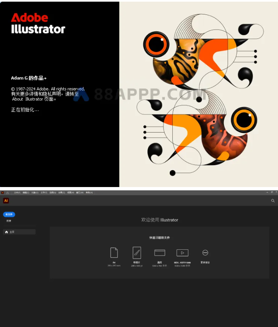The height and width of the screenshot is (327, 278).
Task: Click the 快速创建新文件 heading text
Action: tap(159, 237)
